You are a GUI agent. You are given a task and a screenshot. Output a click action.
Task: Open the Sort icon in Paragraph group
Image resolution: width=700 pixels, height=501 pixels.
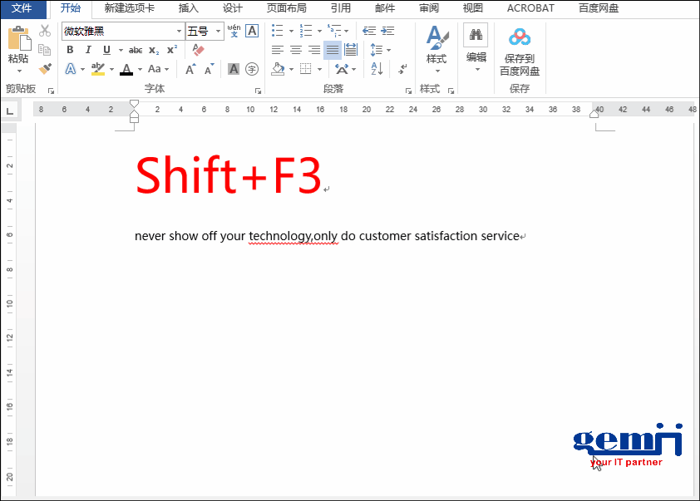coord(376,68)
